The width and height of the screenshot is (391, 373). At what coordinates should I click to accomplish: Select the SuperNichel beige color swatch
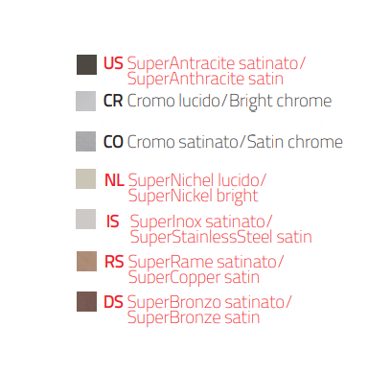[85, 178]
